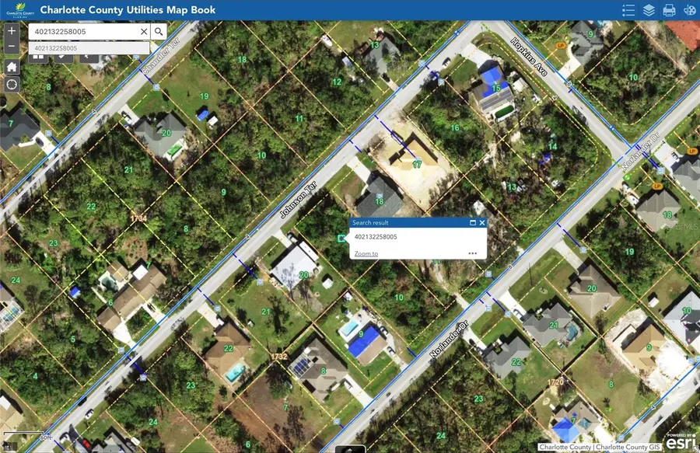Screen dimensions: 700x453
Task: Open the ellipsis options in Search result
Action: pyautogui.click(x=472, y=253)
